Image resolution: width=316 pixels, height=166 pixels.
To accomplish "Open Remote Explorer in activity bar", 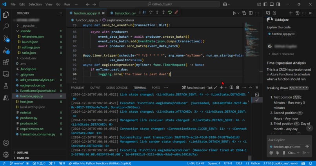I will tap(6, 74).
